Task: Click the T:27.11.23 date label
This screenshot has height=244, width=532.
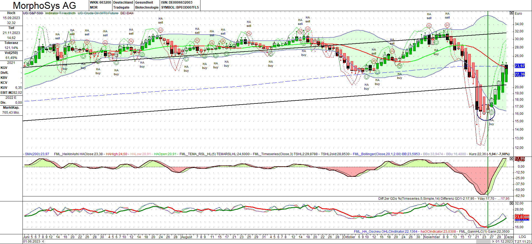Action: pyautogui.click(x=522, y=242)
